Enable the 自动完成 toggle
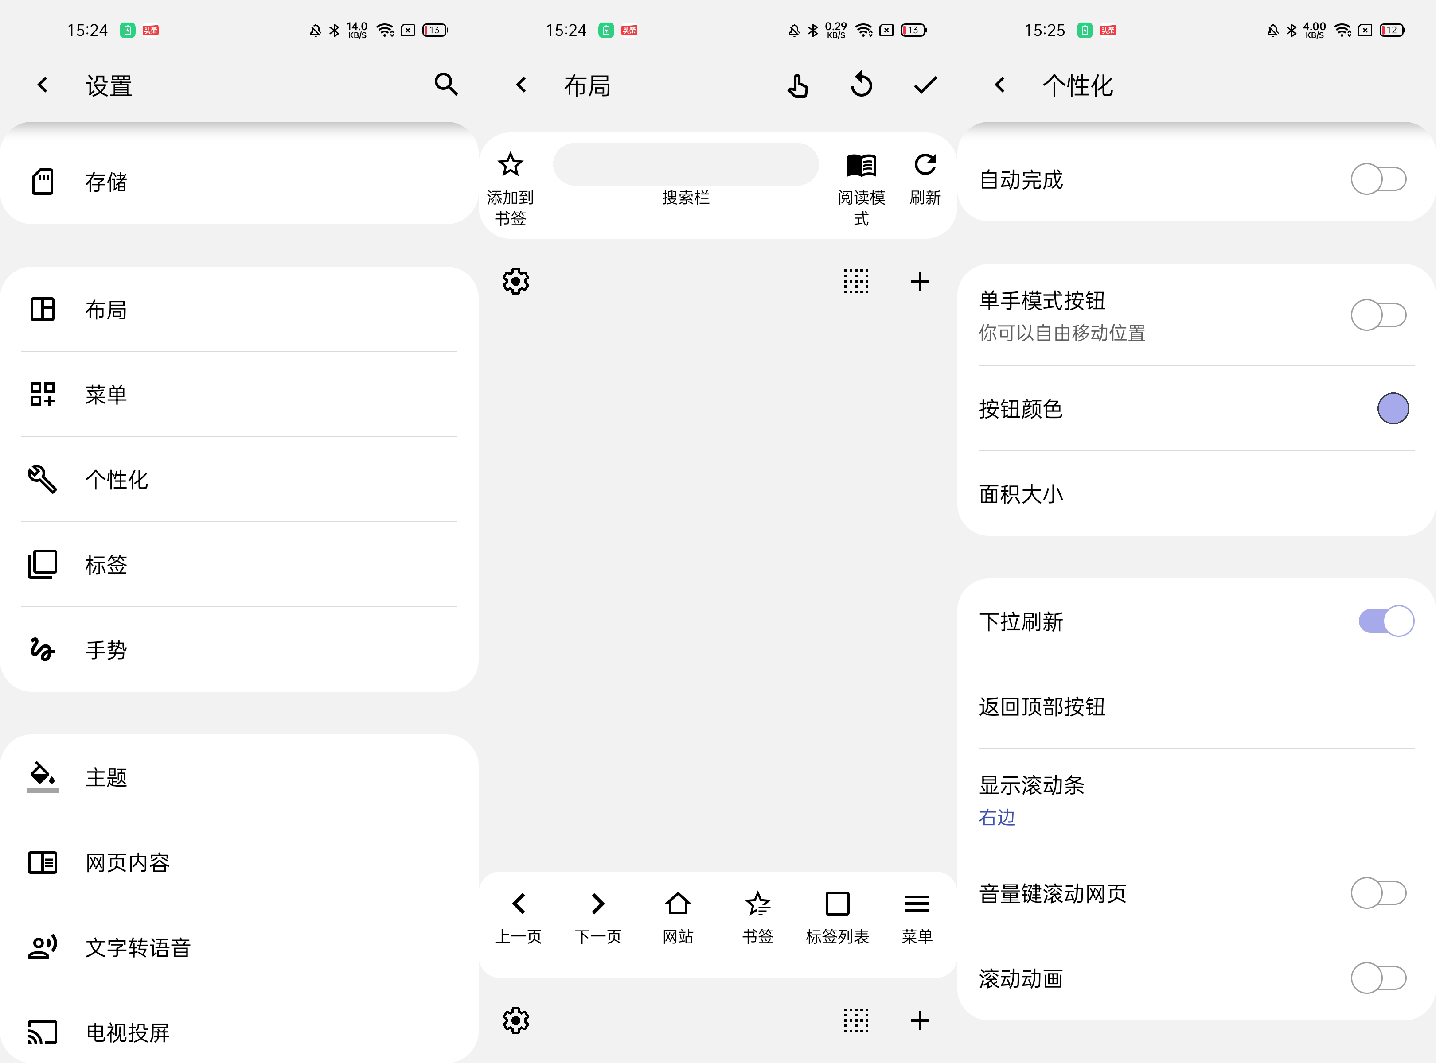 [1378, 179]
